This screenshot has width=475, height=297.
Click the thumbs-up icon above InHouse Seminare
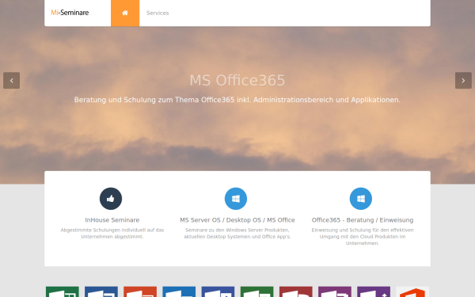coord(111,199)
